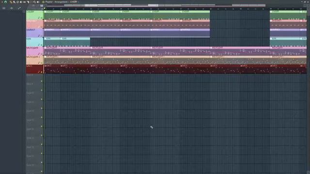
Task: Mute the КИК track
Action: [x=42, y=45]
